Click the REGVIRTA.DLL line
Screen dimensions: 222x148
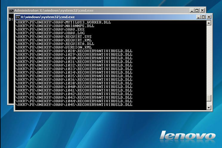click(x=55, y=44)
